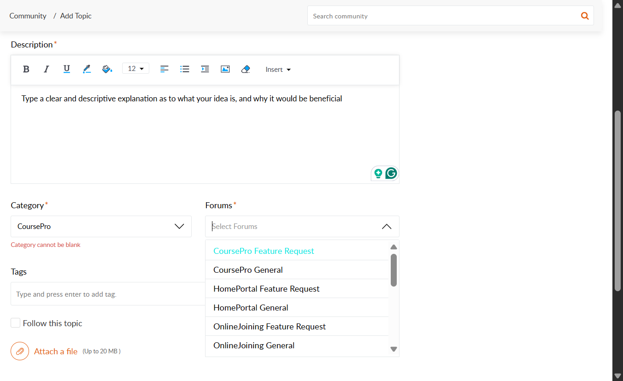This screenshot has height=381, width=623.
Task: Click the Attach a file link
Action: click(x=56, y=352)
